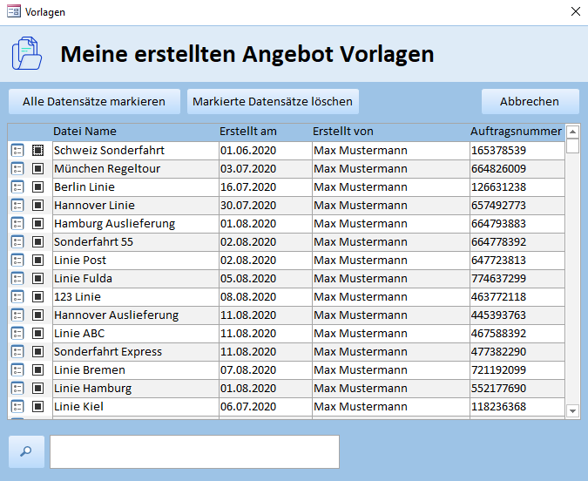Click the record icon for Berlin Linie
Viewport: 588px width, 481px height.
[17, 187]
